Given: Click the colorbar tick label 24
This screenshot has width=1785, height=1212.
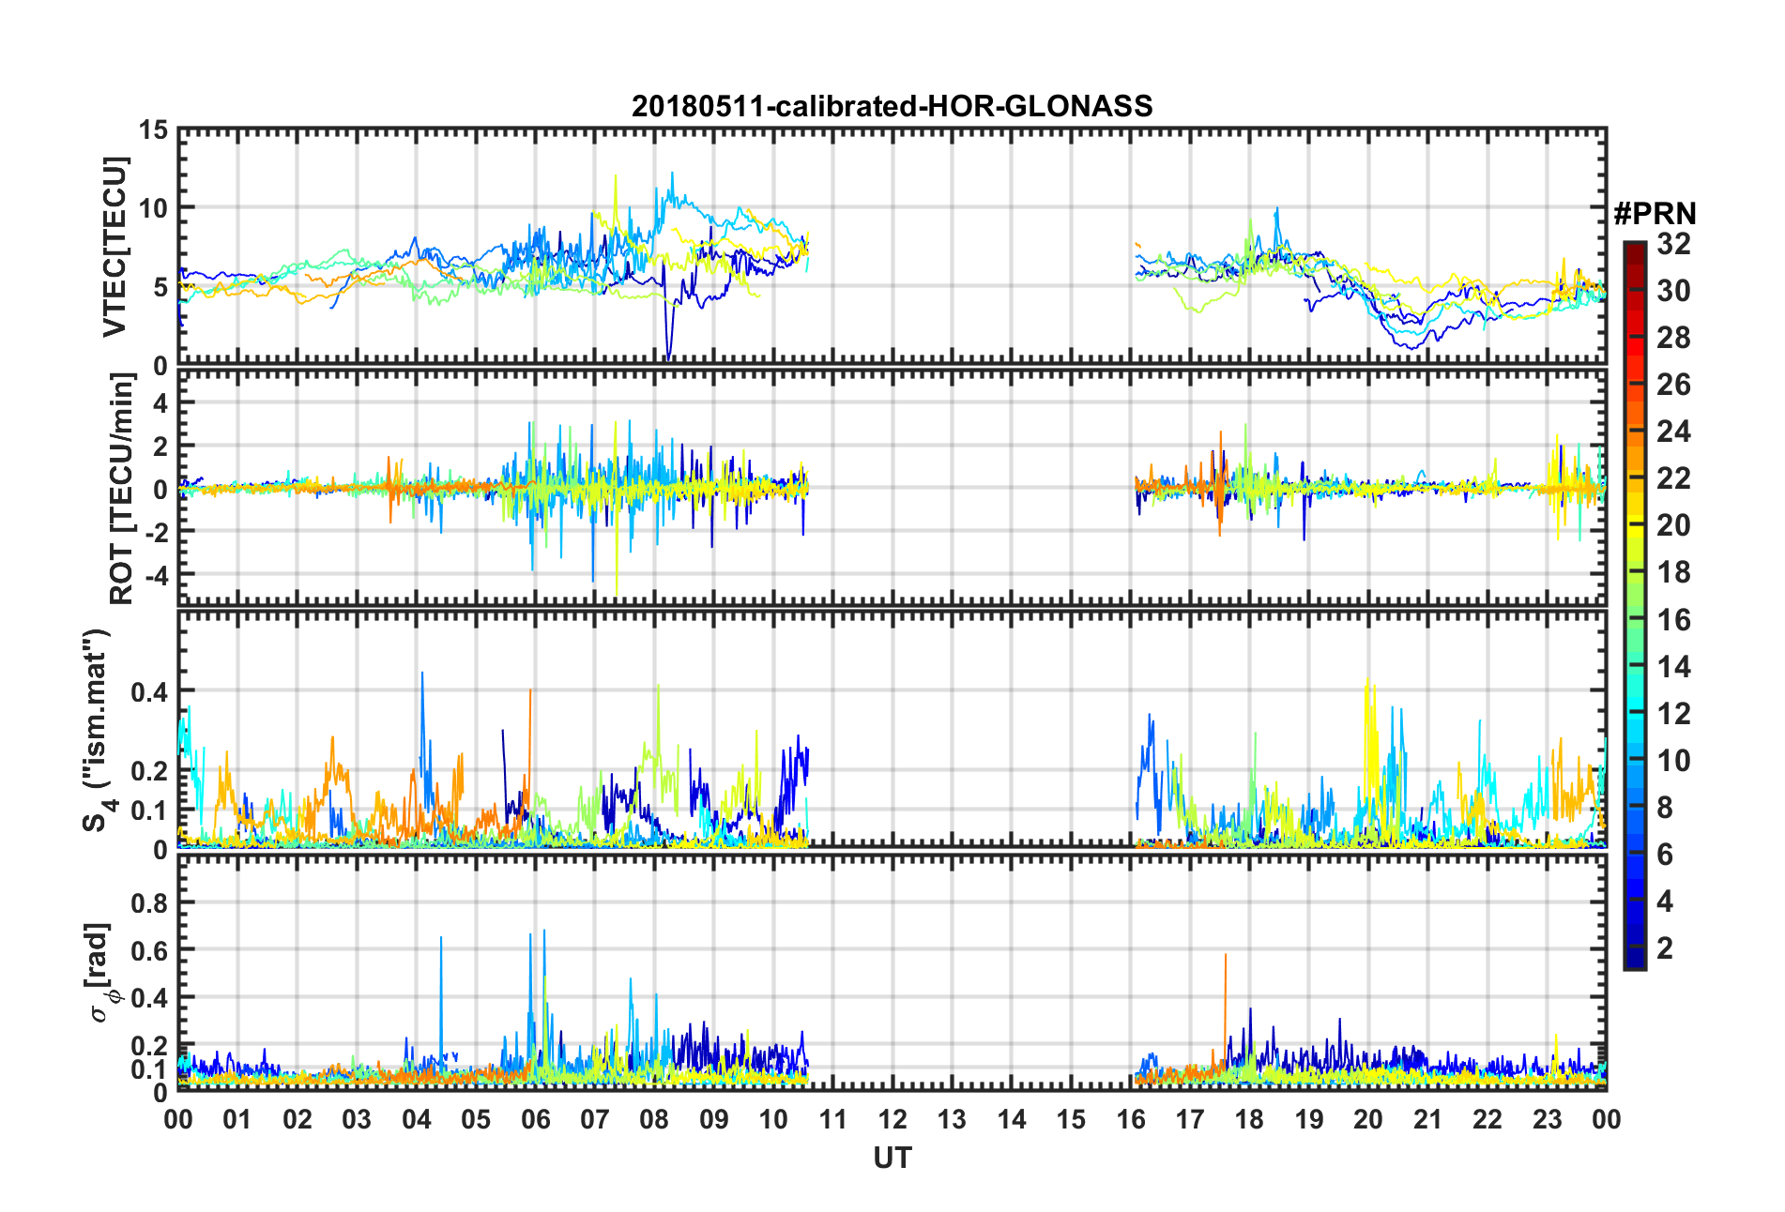Looking at the screenshot, I should coord(1673,432).
